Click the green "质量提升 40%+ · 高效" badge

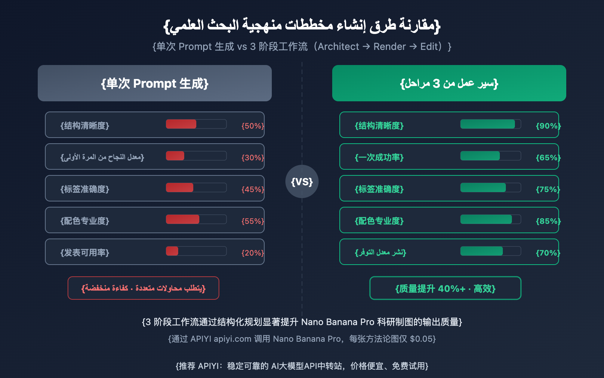point(445,288)
